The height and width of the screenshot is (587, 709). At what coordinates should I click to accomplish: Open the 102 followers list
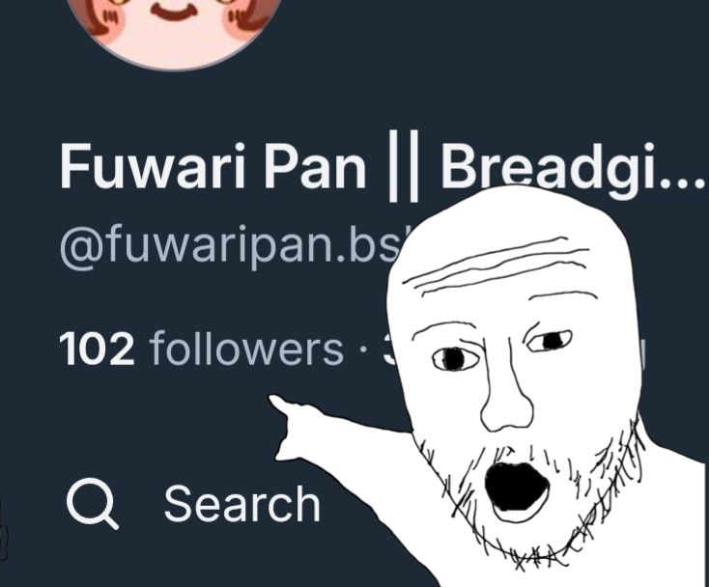202,349
